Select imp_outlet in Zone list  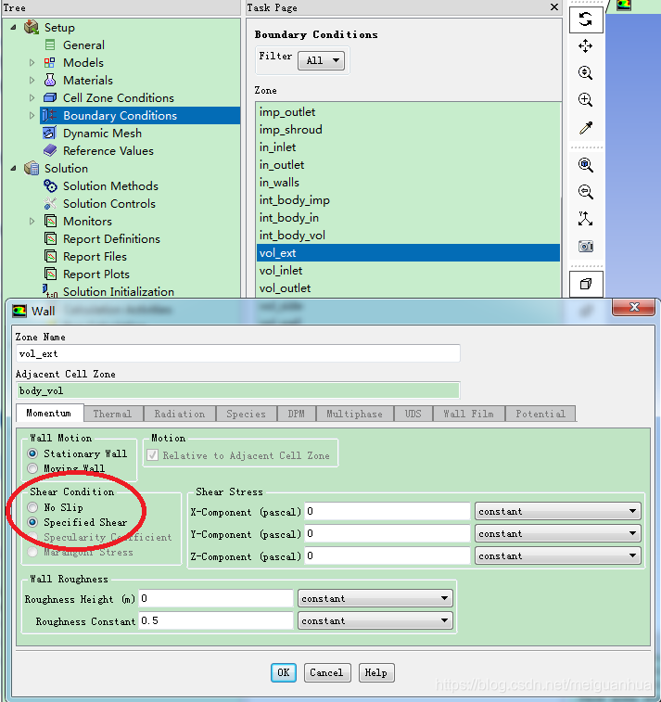coord(408,112)
